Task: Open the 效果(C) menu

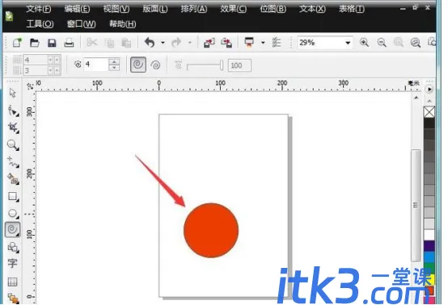Action: [233, 9]
